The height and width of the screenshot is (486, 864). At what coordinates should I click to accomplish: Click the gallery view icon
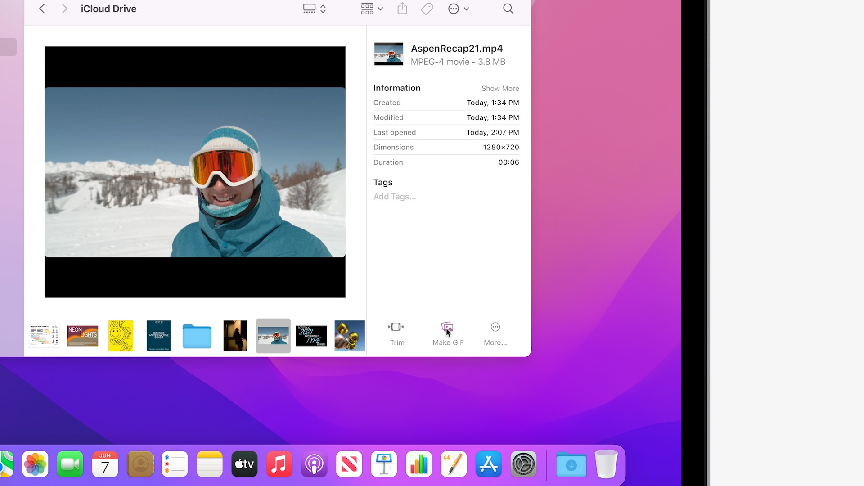[x=310, y=8]
